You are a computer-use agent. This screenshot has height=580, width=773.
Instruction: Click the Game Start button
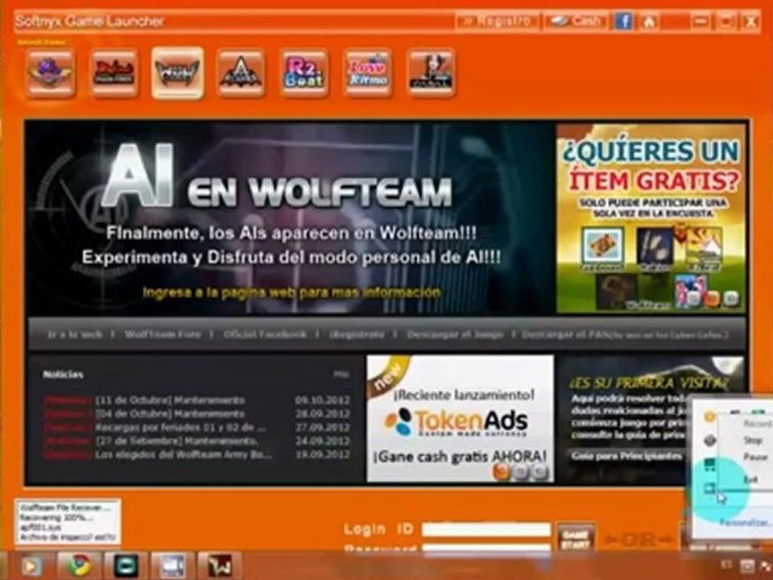[x=575, y=538]
